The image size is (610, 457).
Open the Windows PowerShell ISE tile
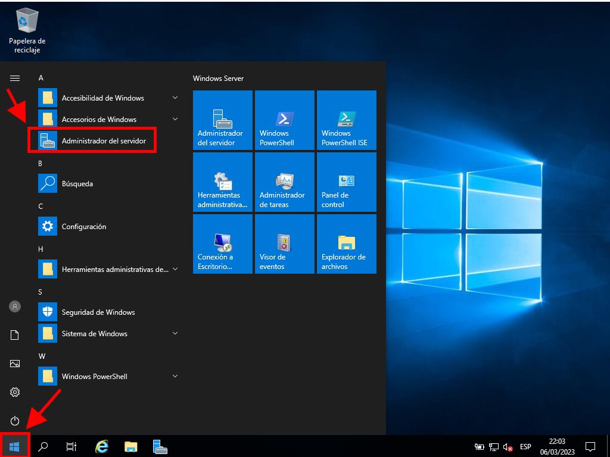347,120
